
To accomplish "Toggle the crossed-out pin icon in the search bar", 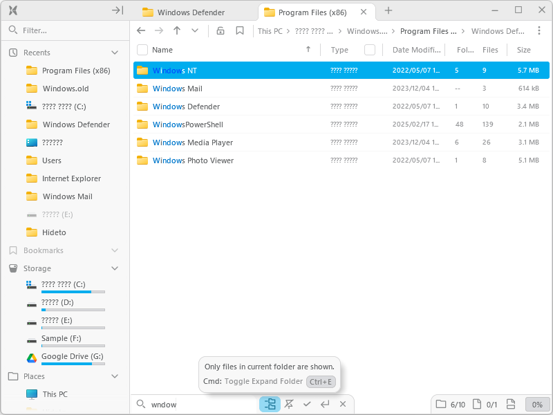I will coord(289,404).
